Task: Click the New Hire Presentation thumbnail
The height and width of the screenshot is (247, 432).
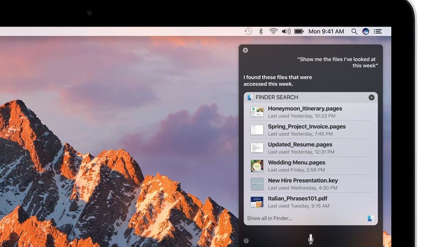Action: [x=257, y=184]
